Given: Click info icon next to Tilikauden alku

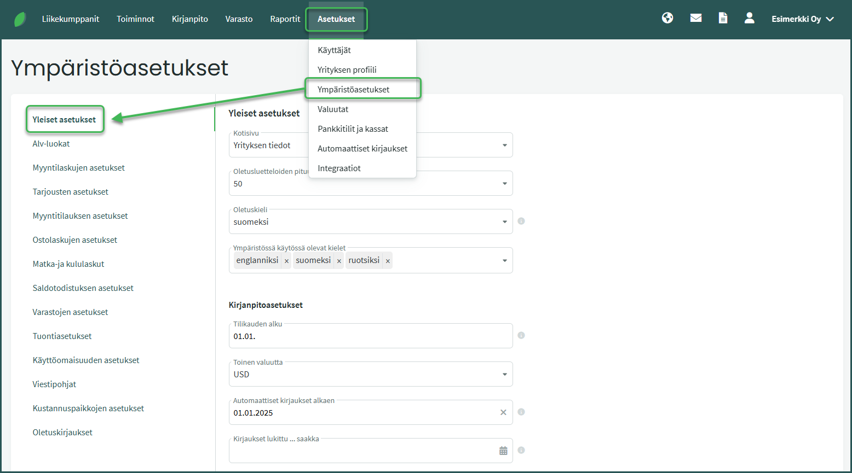Looking at the screenshot, I should point(521,335).
